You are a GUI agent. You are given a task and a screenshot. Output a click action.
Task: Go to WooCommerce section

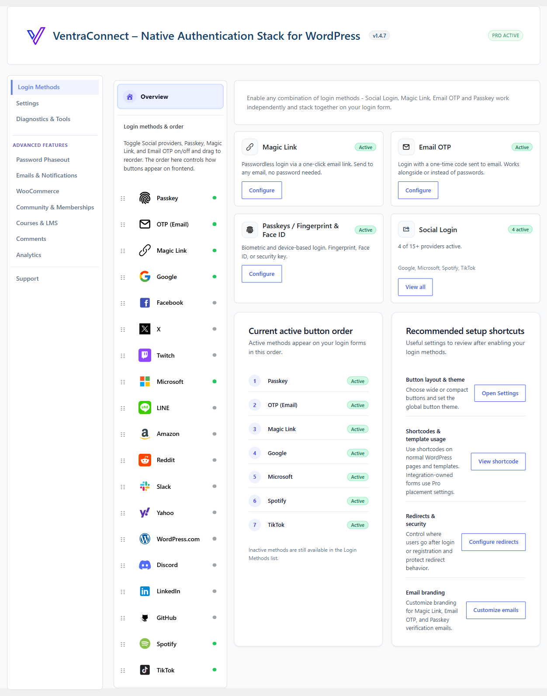(x=38, y=191)
